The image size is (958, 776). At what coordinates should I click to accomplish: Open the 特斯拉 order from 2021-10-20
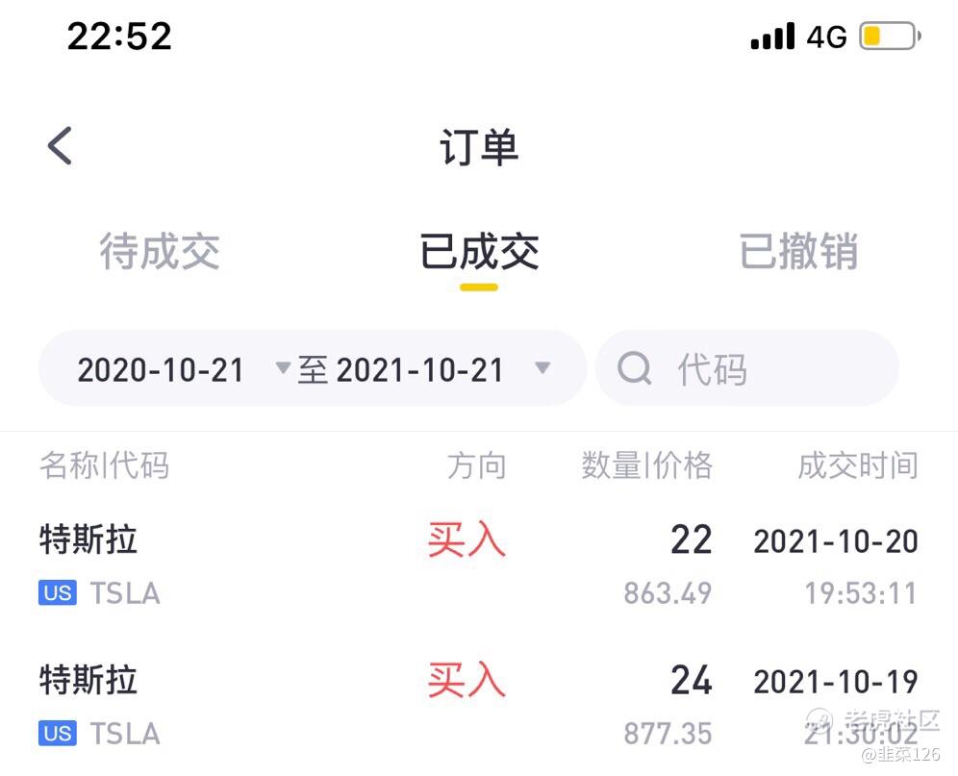click(x=479, y=565)
